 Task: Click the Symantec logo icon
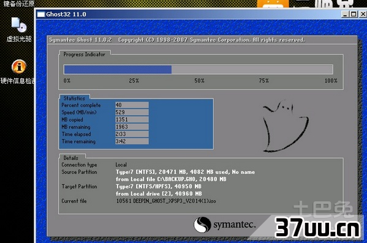pyautogui.click(x=202, y=225)
